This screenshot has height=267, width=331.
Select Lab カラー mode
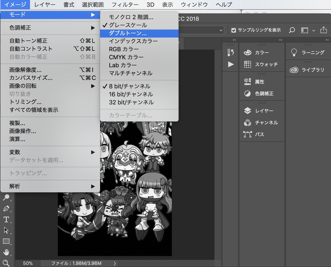(x=139, y=65)
